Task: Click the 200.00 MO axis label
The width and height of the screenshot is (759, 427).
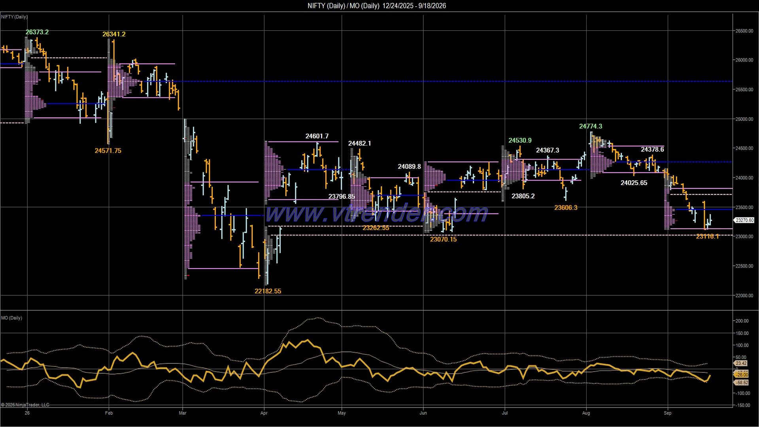Action: 742,321
